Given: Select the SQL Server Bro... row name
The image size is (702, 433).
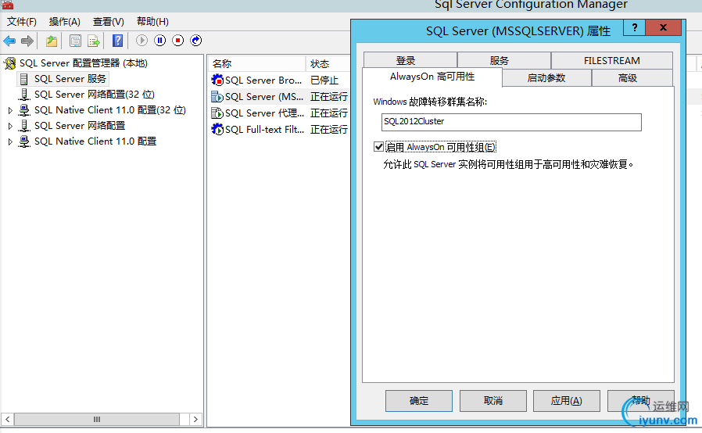Looking at the screenshot, I should coord(263,81).
